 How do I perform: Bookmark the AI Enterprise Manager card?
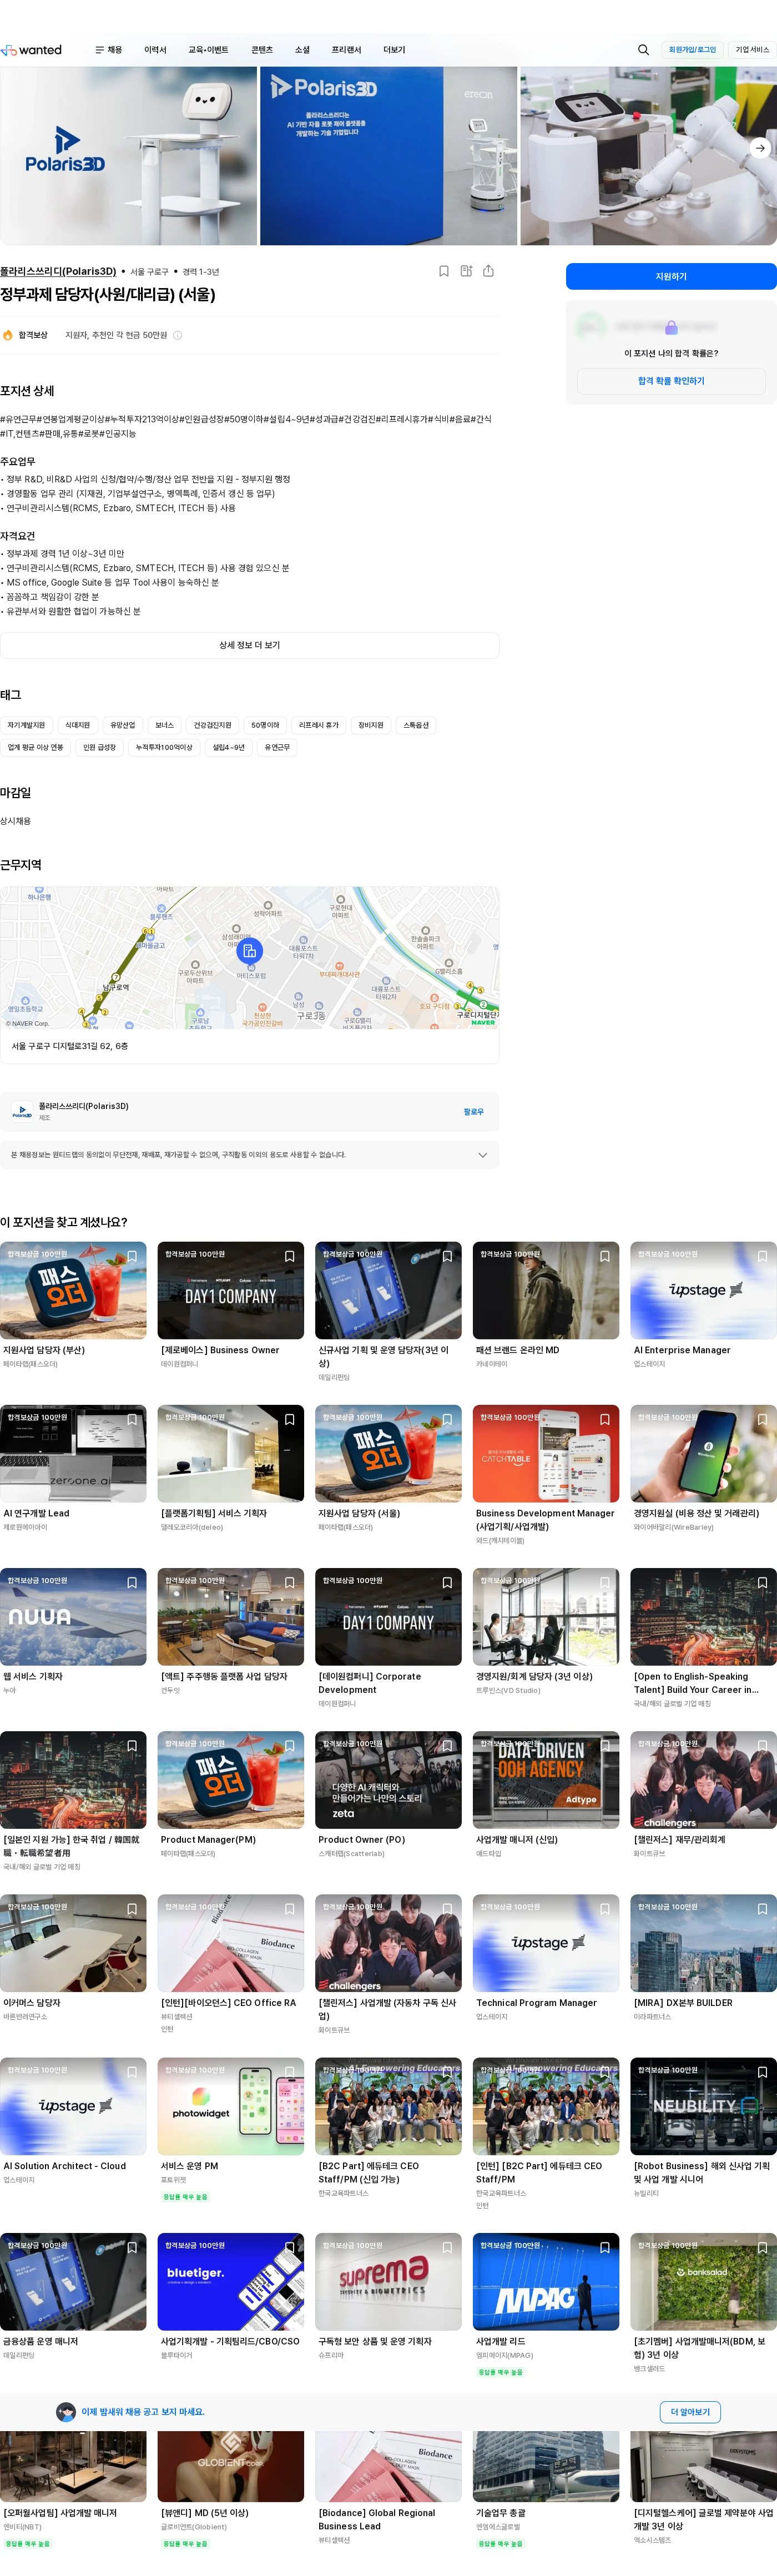coord(762,1256)
